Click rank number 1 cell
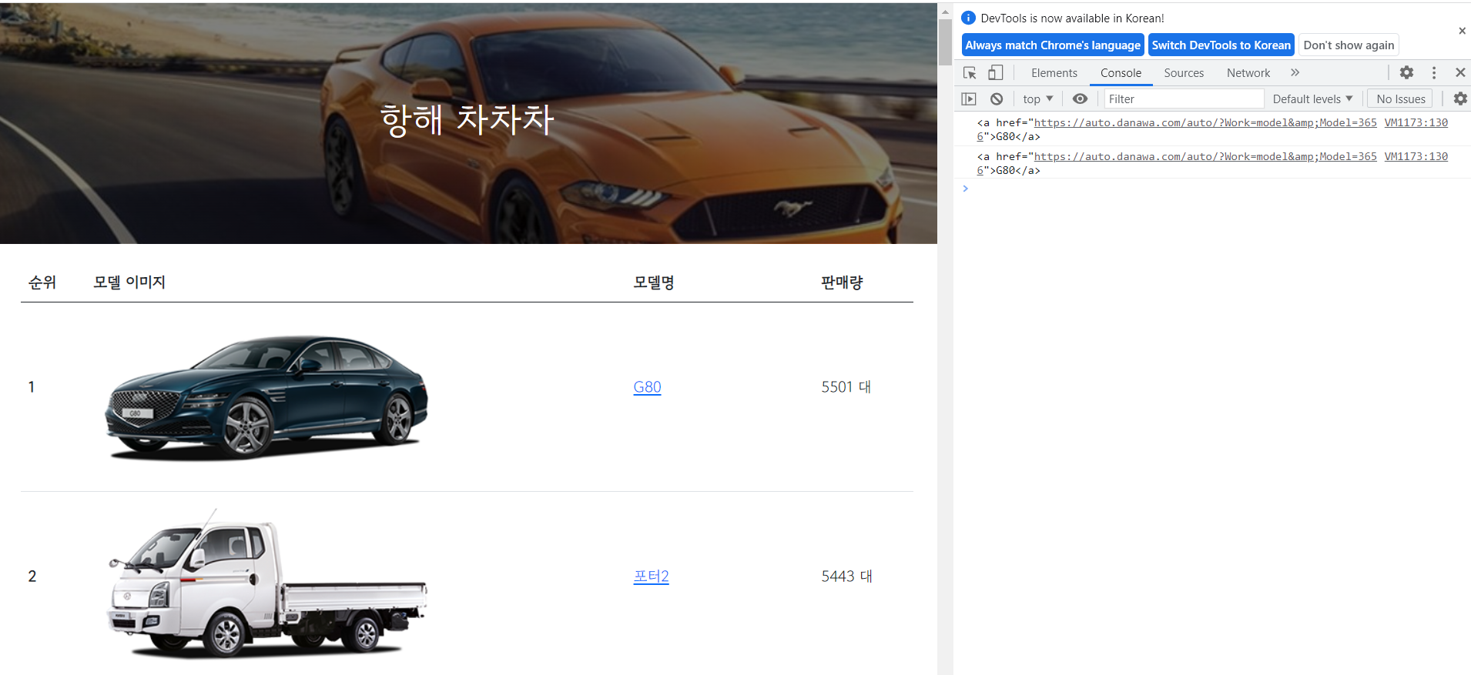Screen dimensions: 1471x675 tap(32, 386)
